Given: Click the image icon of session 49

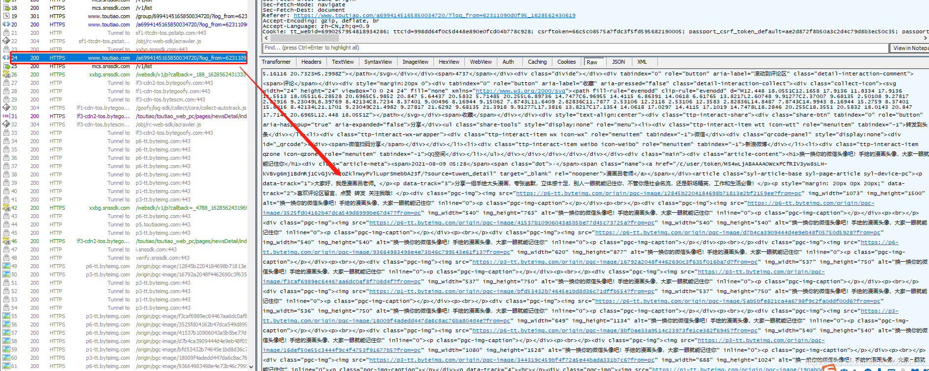Looking at the screenshot, I should [6, 266].
